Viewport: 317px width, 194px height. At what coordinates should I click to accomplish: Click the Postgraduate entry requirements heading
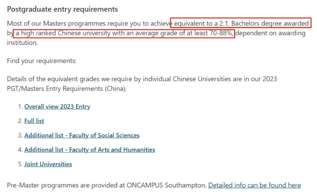pos(62,9)
